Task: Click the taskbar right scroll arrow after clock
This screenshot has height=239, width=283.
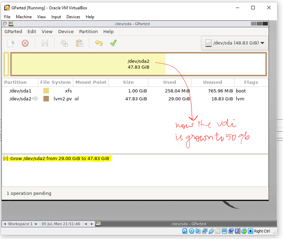Action: click(x=92, y=224)
